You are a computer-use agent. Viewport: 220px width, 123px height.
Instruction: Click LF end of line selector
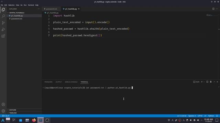(x=205, y=116)
